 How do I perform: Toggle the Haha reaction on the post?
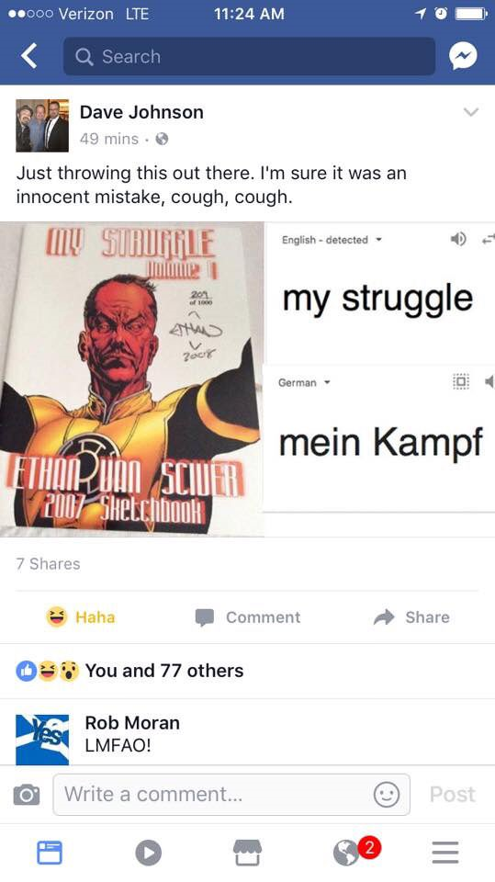81,617
